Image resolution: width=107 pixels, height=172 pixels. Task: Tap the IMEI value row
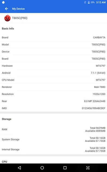click(53, 108)
